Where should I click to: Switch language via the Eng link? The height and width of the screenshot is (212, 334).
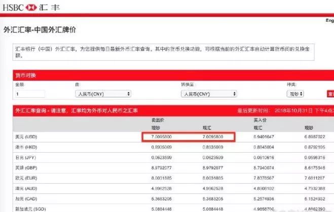[330, 20]
